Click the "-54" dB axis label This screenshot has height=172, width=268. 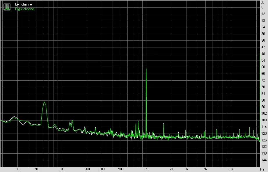(x=263, y=60)
